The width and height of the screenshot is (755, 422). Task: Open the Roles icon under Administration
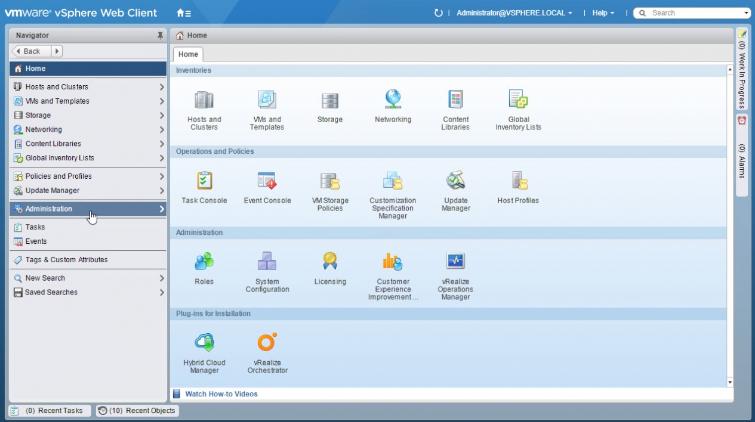(x=204, y=262)
